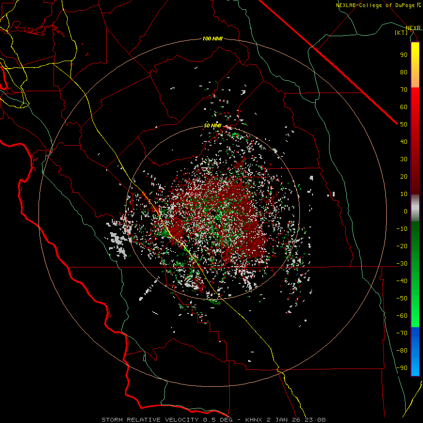Click the -50 value on velocity scale
The image size is (423, 423).
coord(402,298)
